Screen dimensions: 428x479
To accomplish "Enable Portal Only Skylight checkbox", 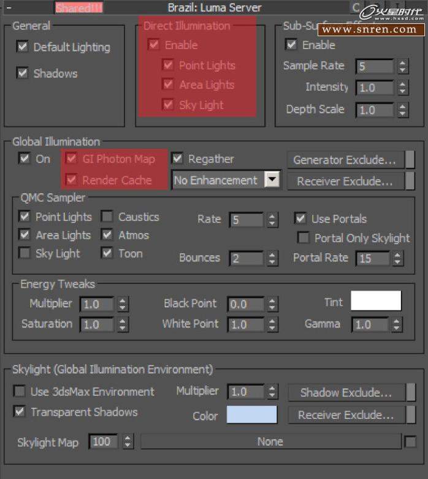I will pos(304,238).
